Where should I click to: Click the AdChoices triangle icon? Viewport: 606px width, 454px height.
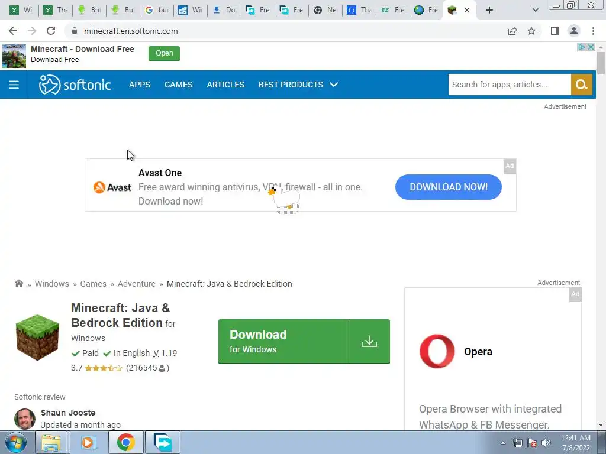pyautogui.click(x=581, y=47)
